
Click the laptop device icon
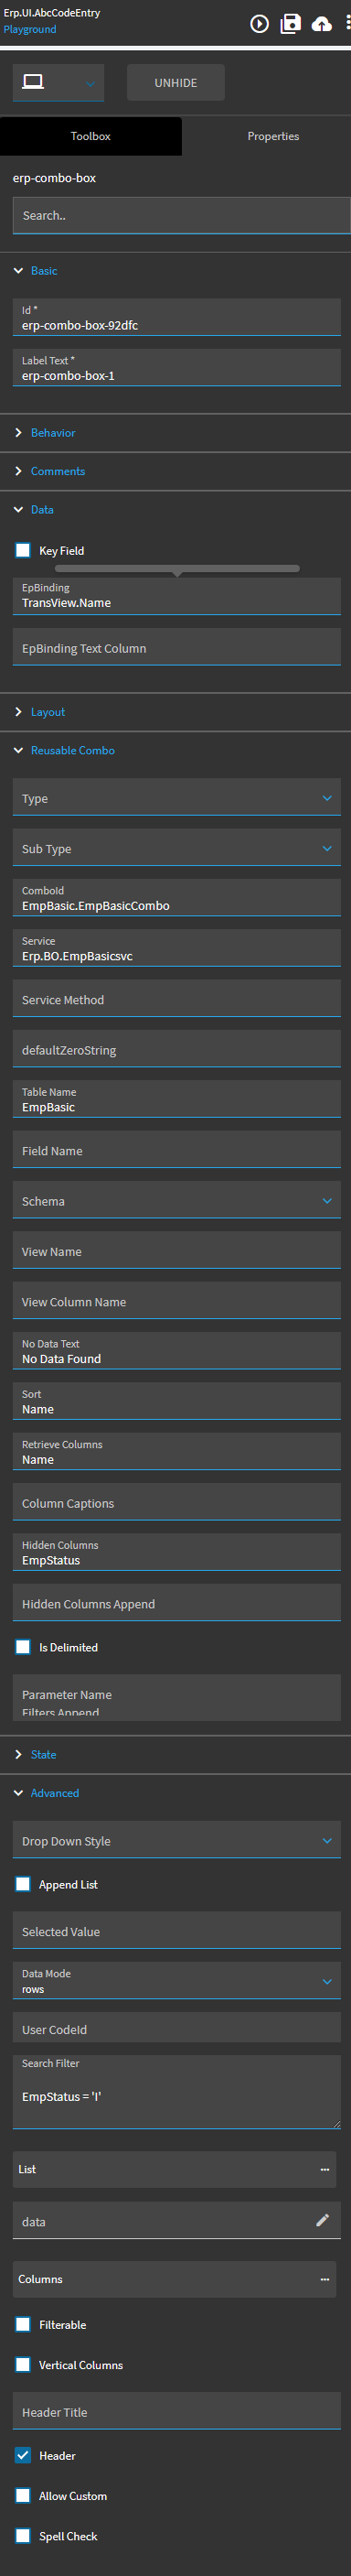(33, 82)
